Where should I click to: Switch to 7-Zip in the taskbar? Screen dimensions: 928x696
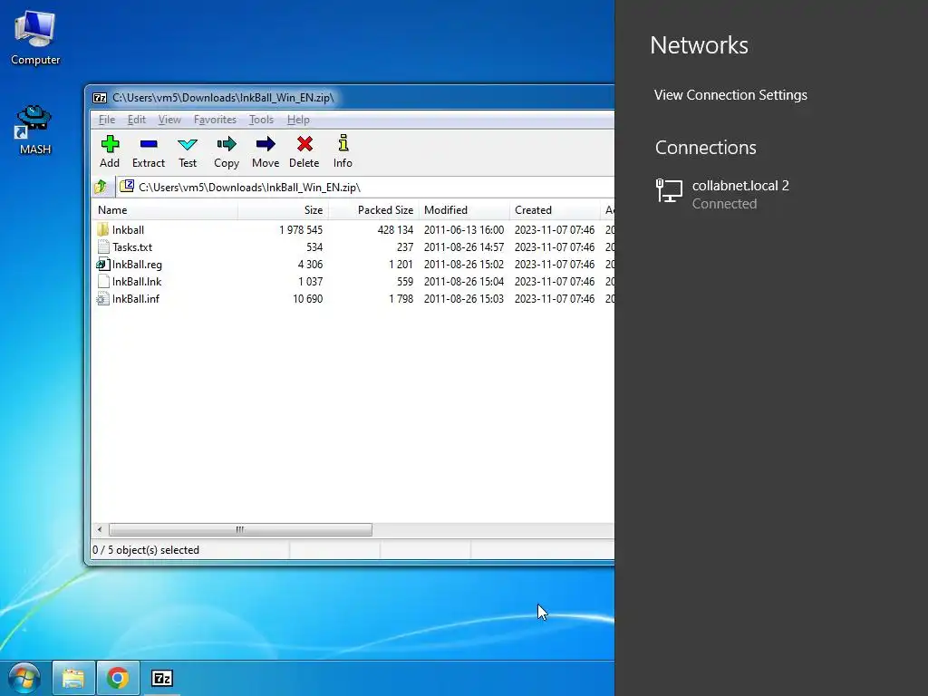162,678
